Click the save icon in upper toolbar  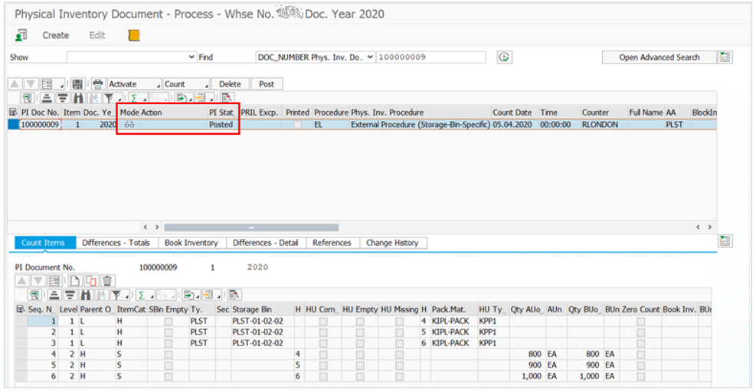(x=77, y=84)
